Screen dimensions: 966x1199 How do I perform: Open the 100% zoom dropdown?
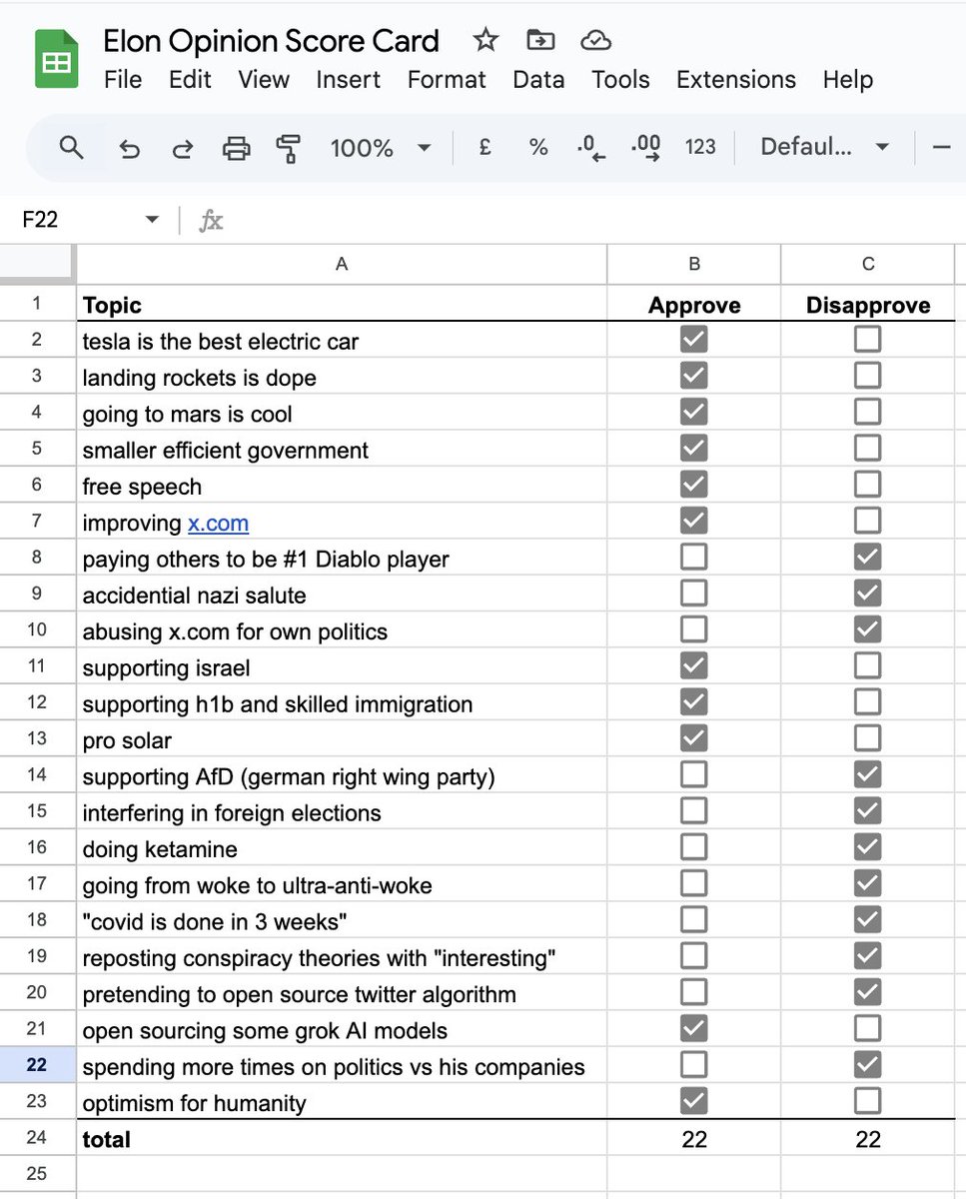click(381, 148)
